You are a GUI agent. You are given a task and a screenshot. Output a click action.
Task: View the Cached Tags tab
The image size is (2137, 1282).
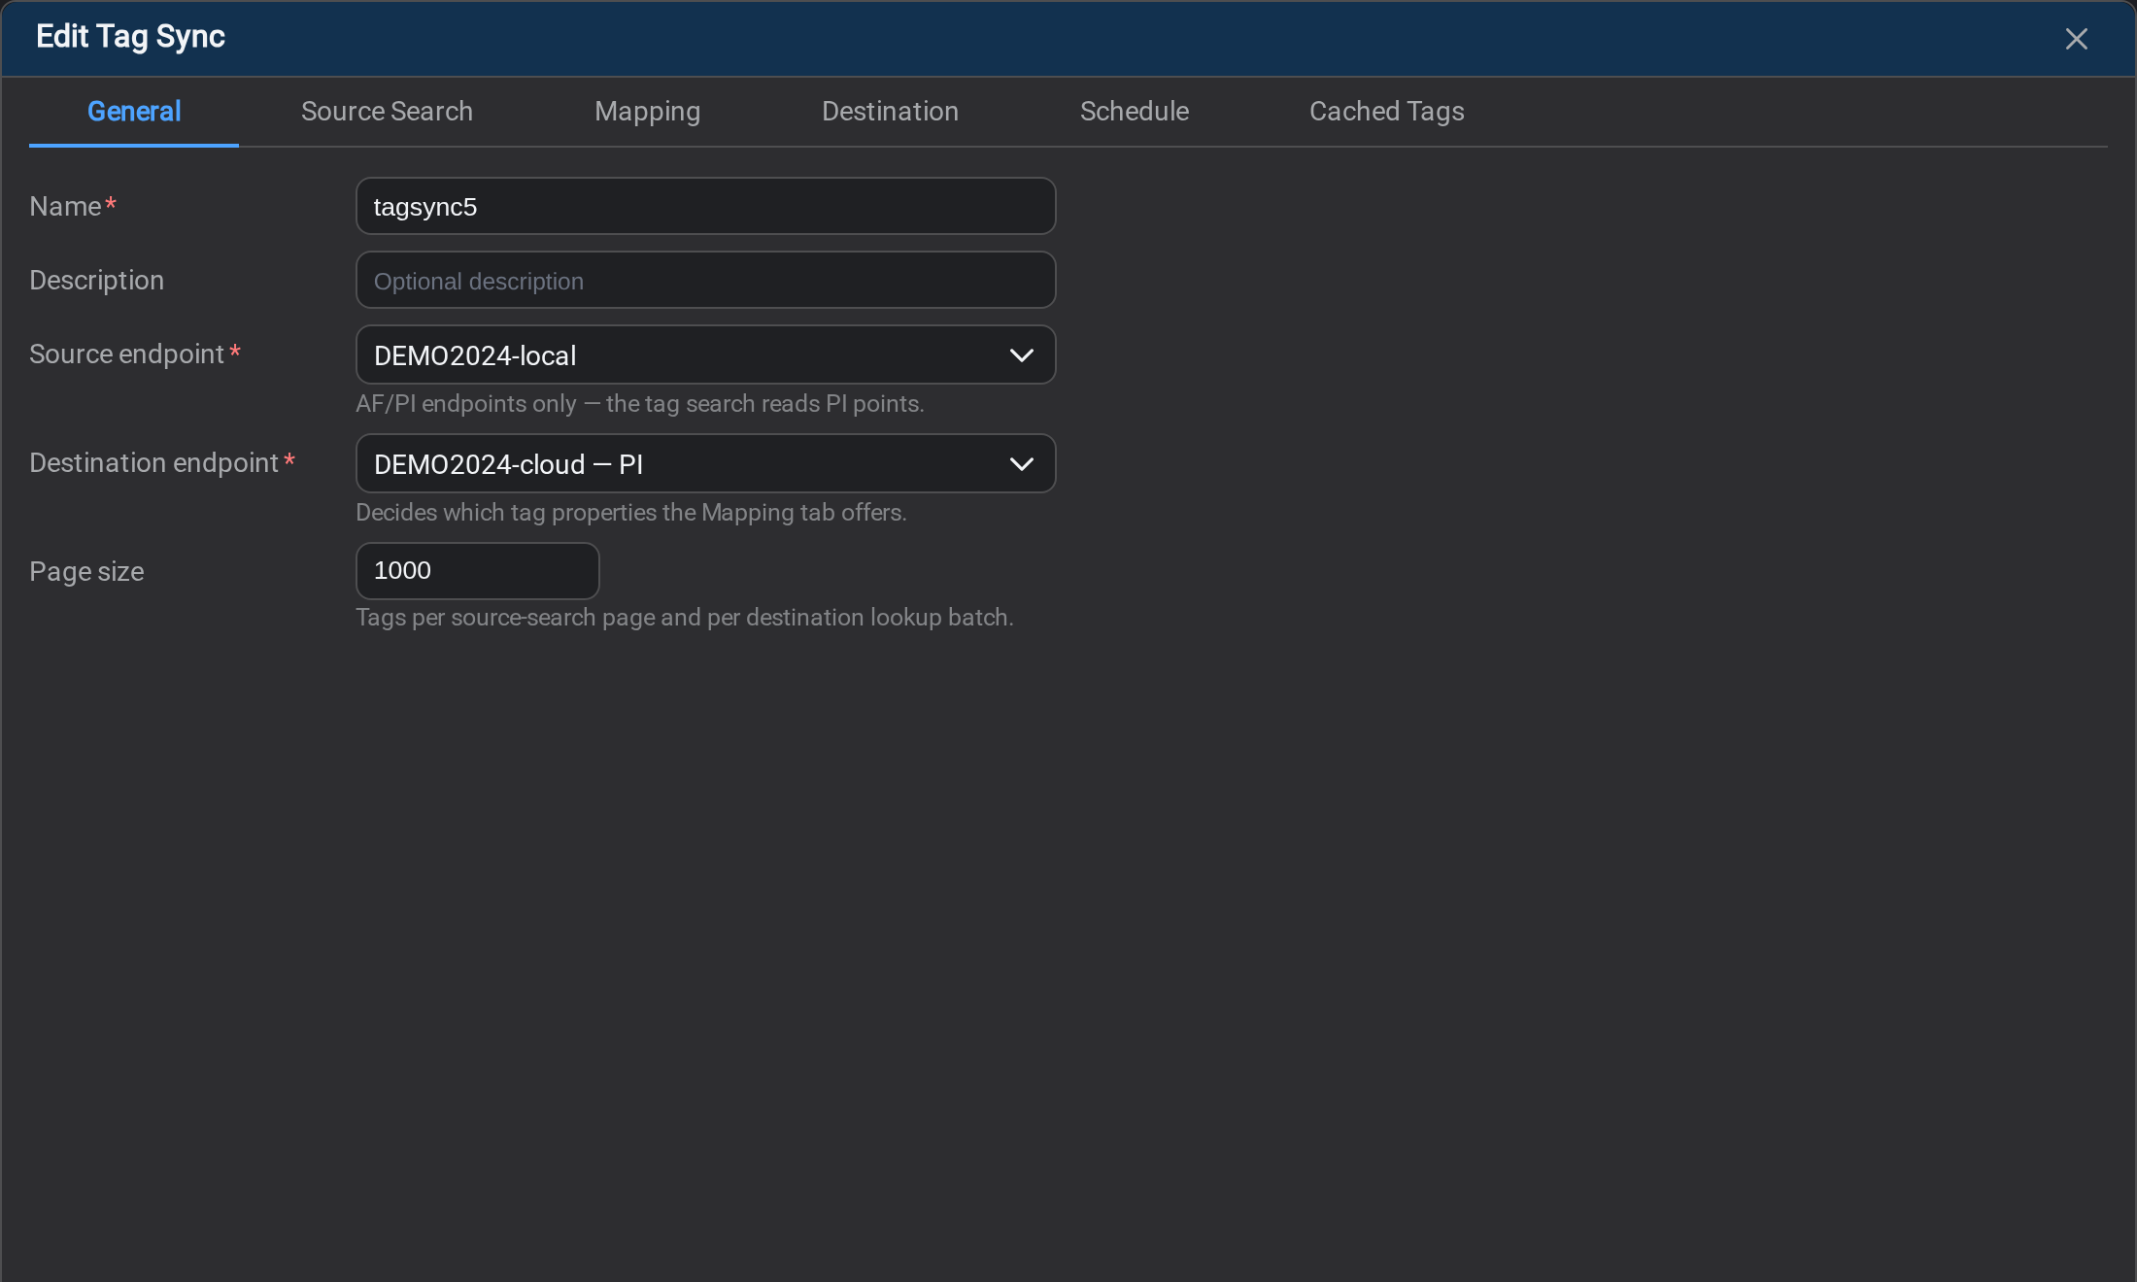1386,112
